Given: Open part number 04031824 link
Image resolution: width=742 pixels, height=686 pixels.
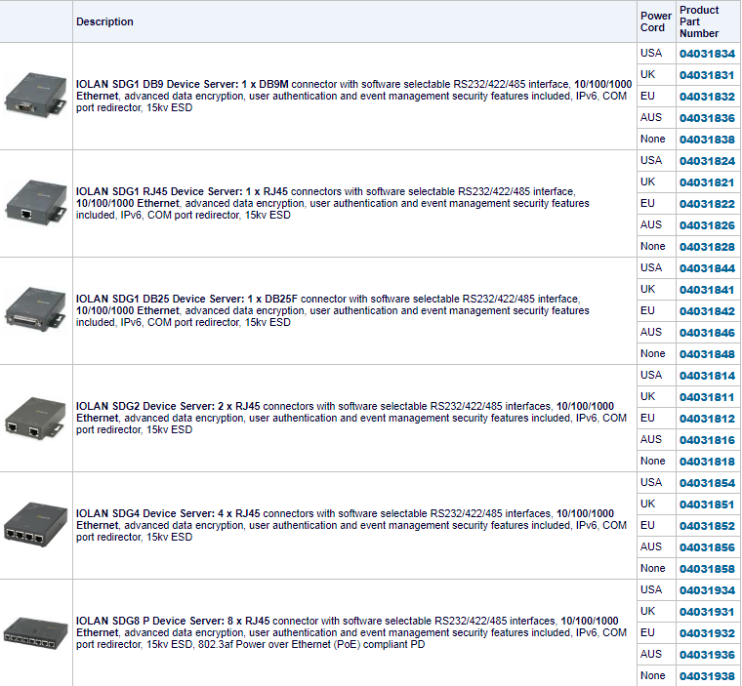Looking at the screenshot, I should tap(707, 161).
